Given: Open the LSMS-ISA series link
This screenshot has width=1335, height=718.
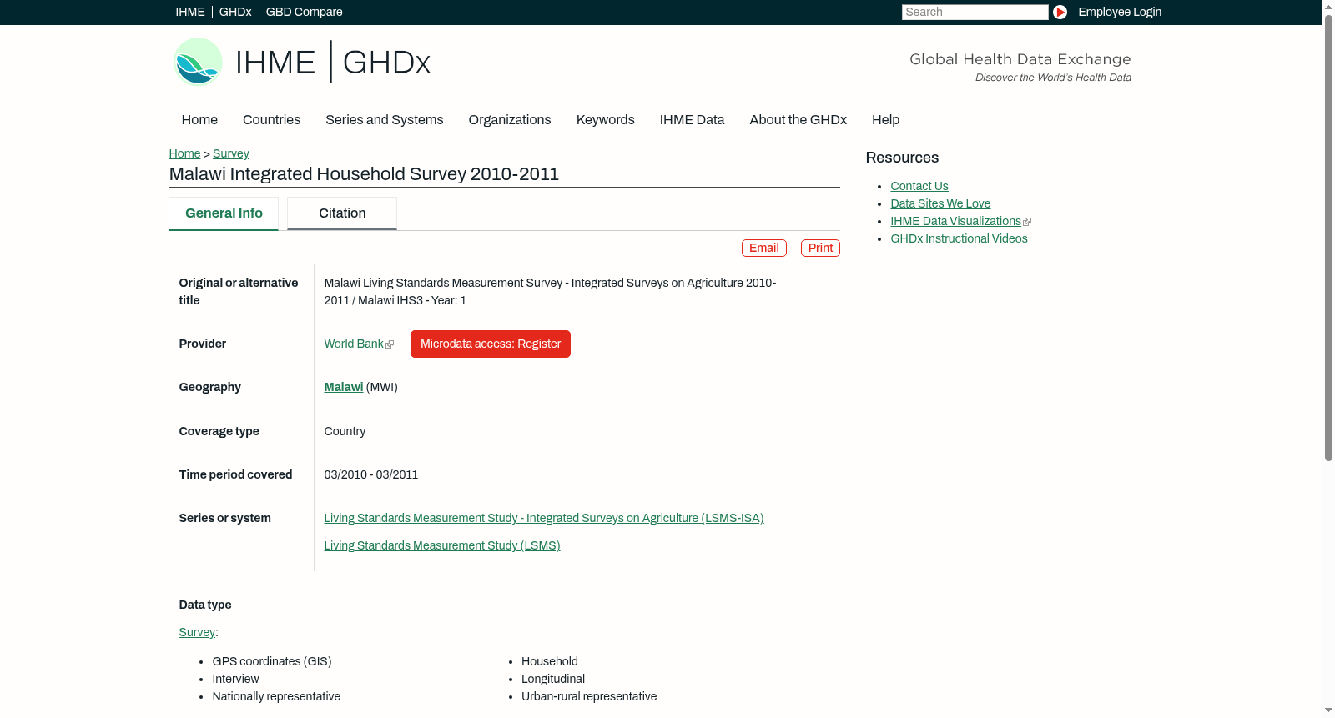Looking at the screenshot, I should coord(544,518).
